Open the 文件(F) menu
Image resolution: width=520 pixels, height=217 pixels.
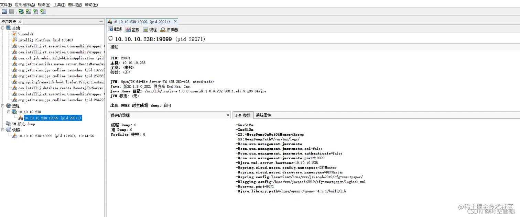6,5
